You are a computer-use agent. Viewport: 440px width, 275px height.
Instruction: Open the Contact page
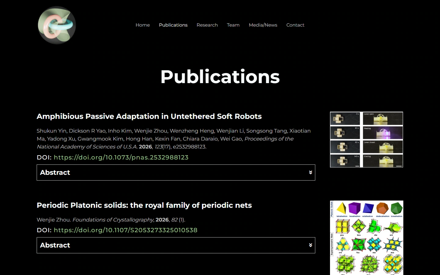click(295, 25)
